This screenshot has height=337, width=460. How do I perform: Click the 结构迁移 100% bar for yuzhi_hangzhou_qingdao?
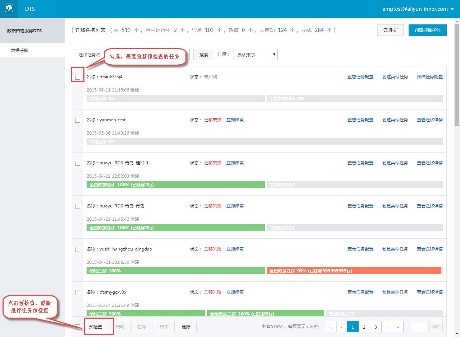coord(176,271)
